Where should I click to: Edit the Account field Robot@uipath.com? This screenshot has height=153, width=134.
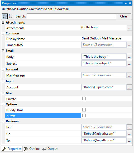click(x=104, y=87)
